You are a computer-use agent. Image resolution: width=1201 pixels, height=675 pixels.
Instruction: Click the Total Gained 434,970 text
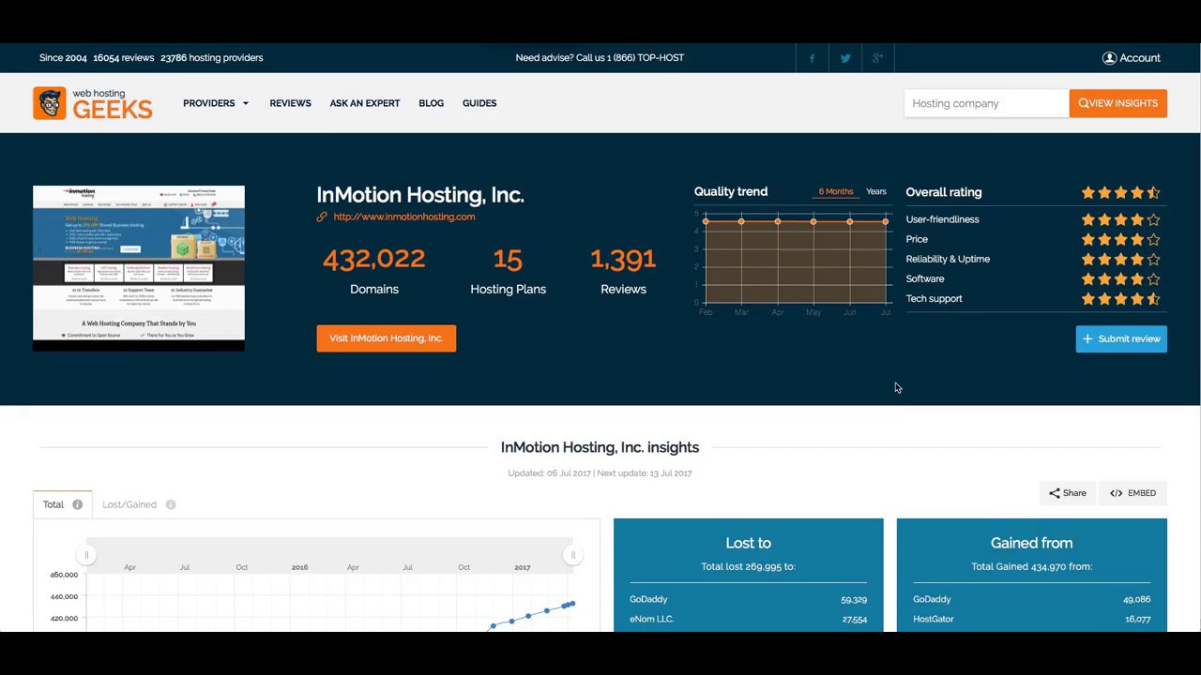coord(1031,566)
